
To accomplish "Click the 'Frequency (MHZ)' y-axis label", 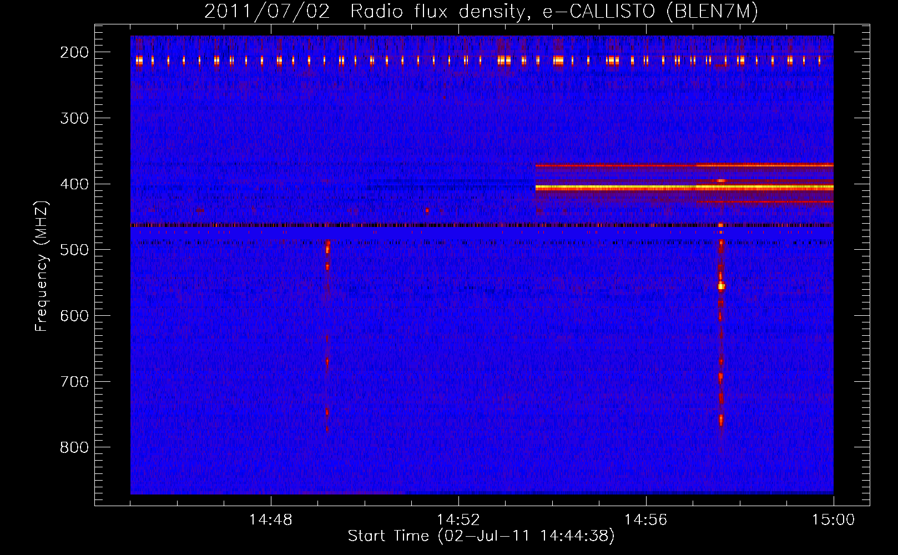I will point(42,266).
